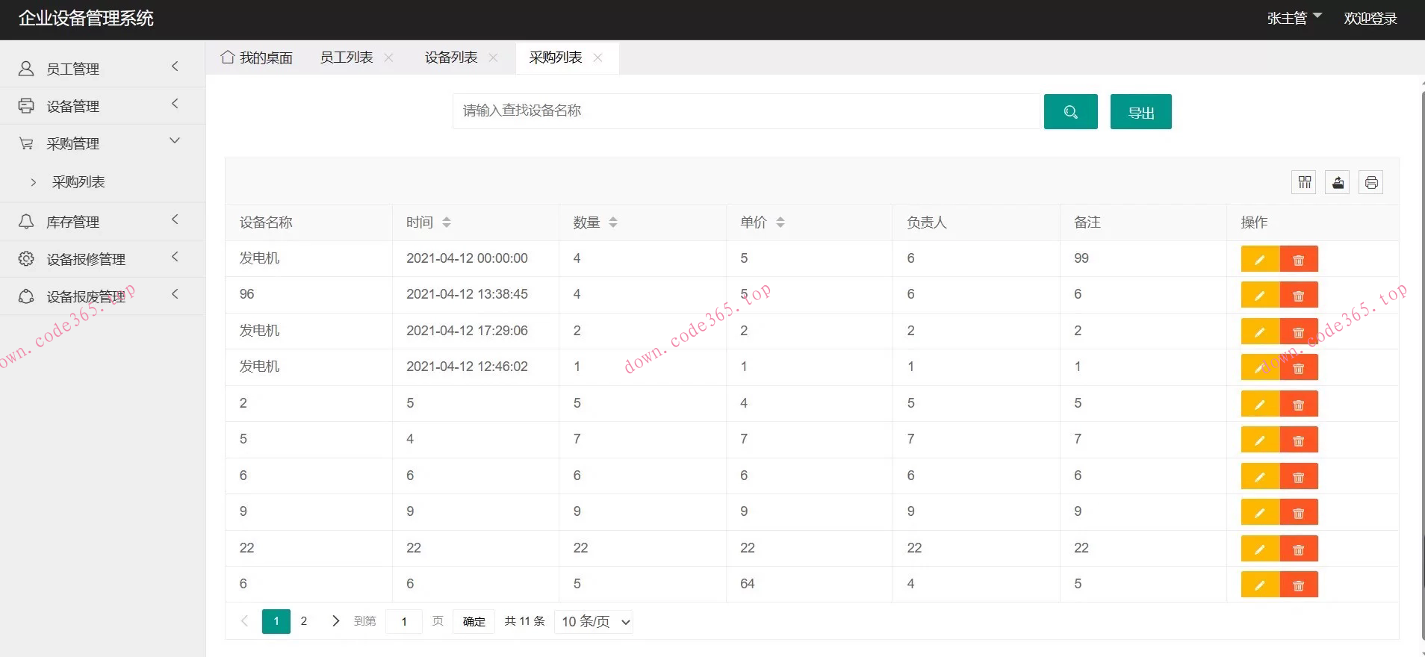The image size is (1425, 657).
Task: Click the magnifier search button
Action: 1070,112
